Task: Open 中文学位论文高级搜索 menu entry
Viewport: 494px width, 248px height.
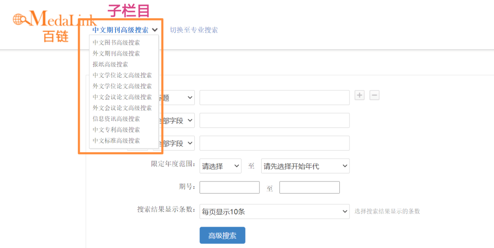Action: (x=122, y=75)
